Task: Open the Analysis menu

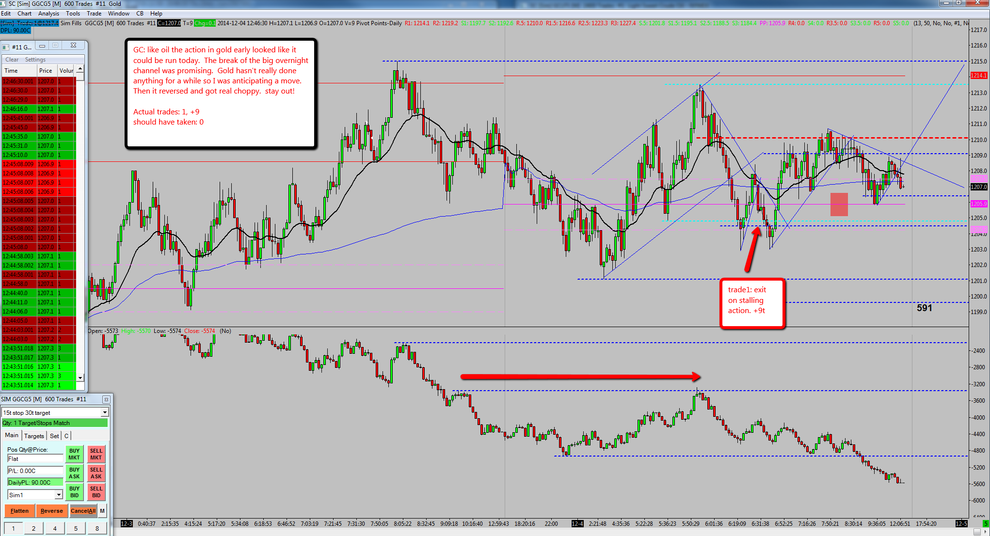Action: click(48, 14)
